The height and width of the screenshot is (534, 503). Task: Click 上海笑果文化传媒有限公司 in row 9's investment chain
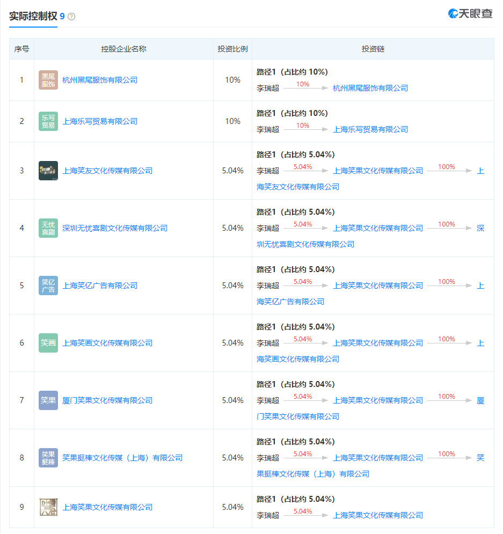click(x=378, y=515)
